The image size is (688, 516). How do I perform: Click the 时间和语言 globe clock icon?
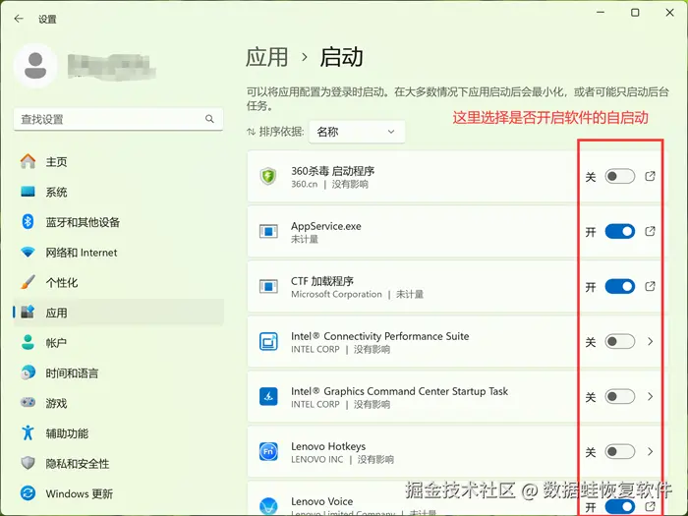[x=29, y=373]
